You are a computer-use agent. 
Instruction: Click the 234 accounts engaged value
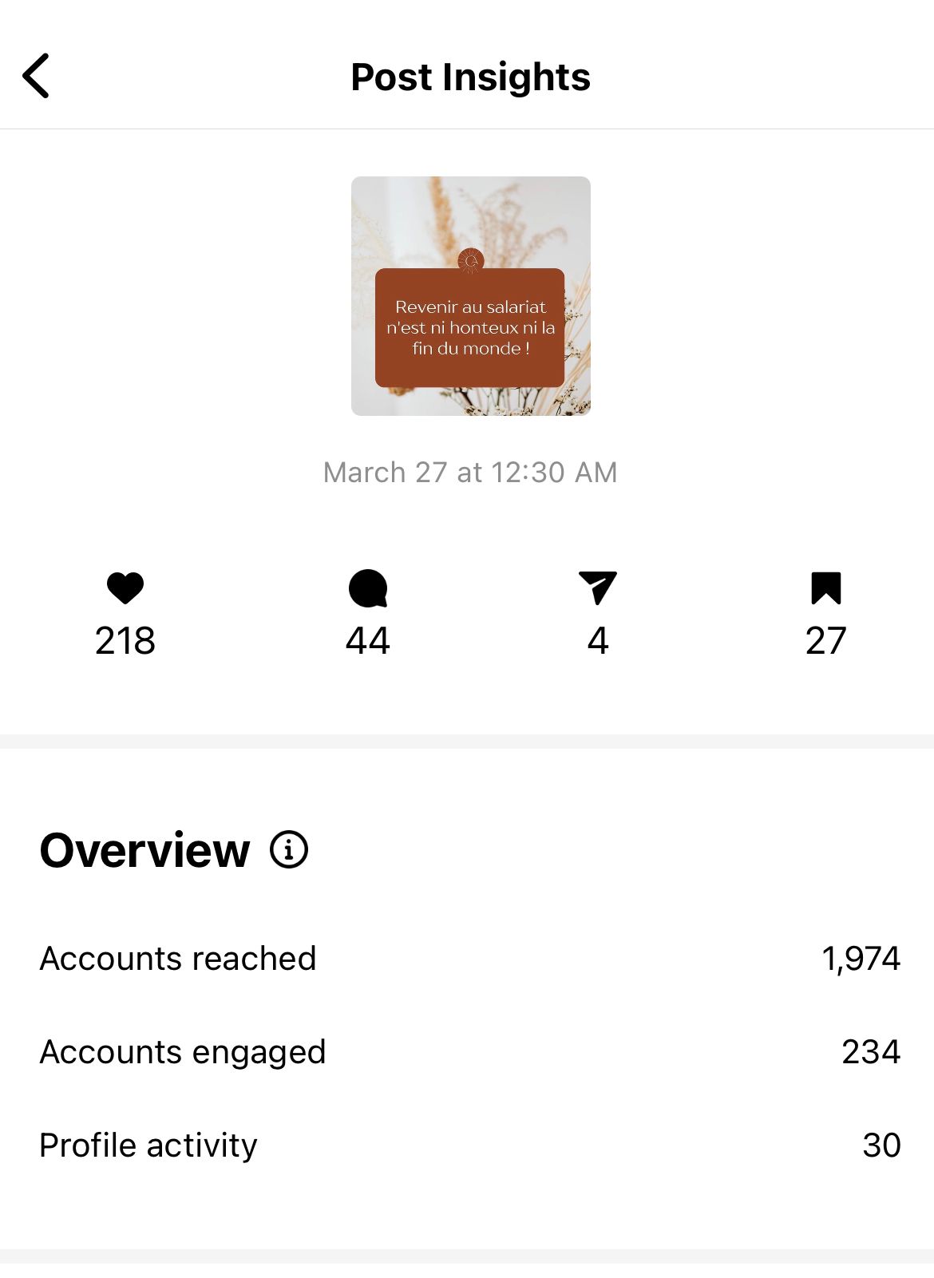click(x=871, y=1052)
